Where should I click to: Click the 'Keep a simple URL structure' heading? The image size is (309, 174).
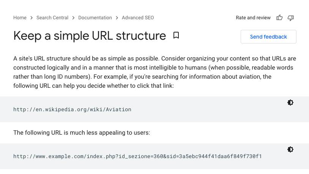(90, 36)
